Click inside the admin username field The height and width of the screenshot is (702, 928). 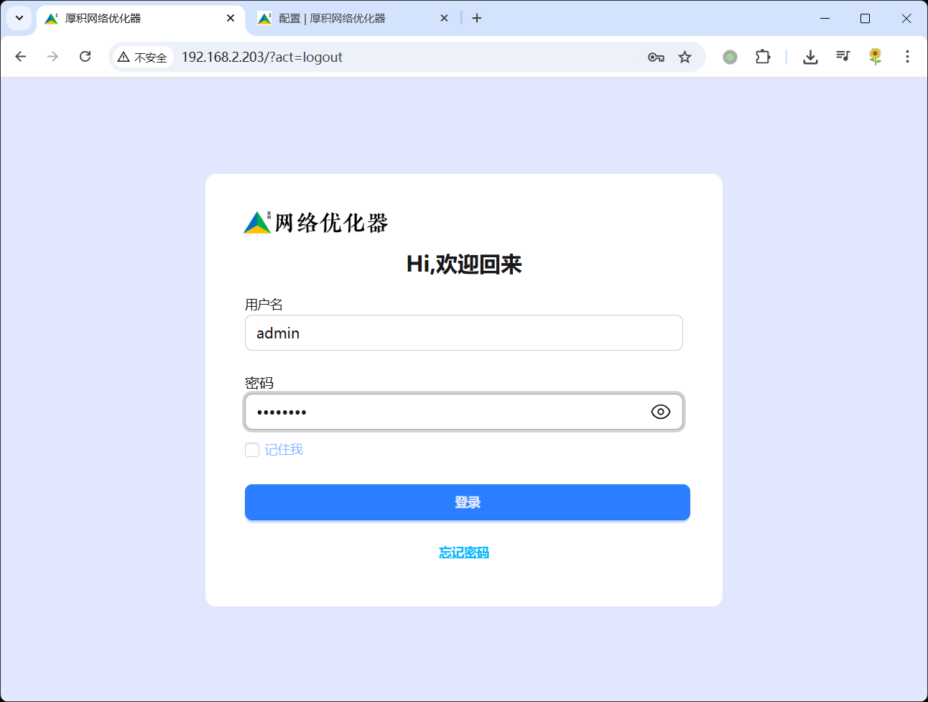coord(463,333)
